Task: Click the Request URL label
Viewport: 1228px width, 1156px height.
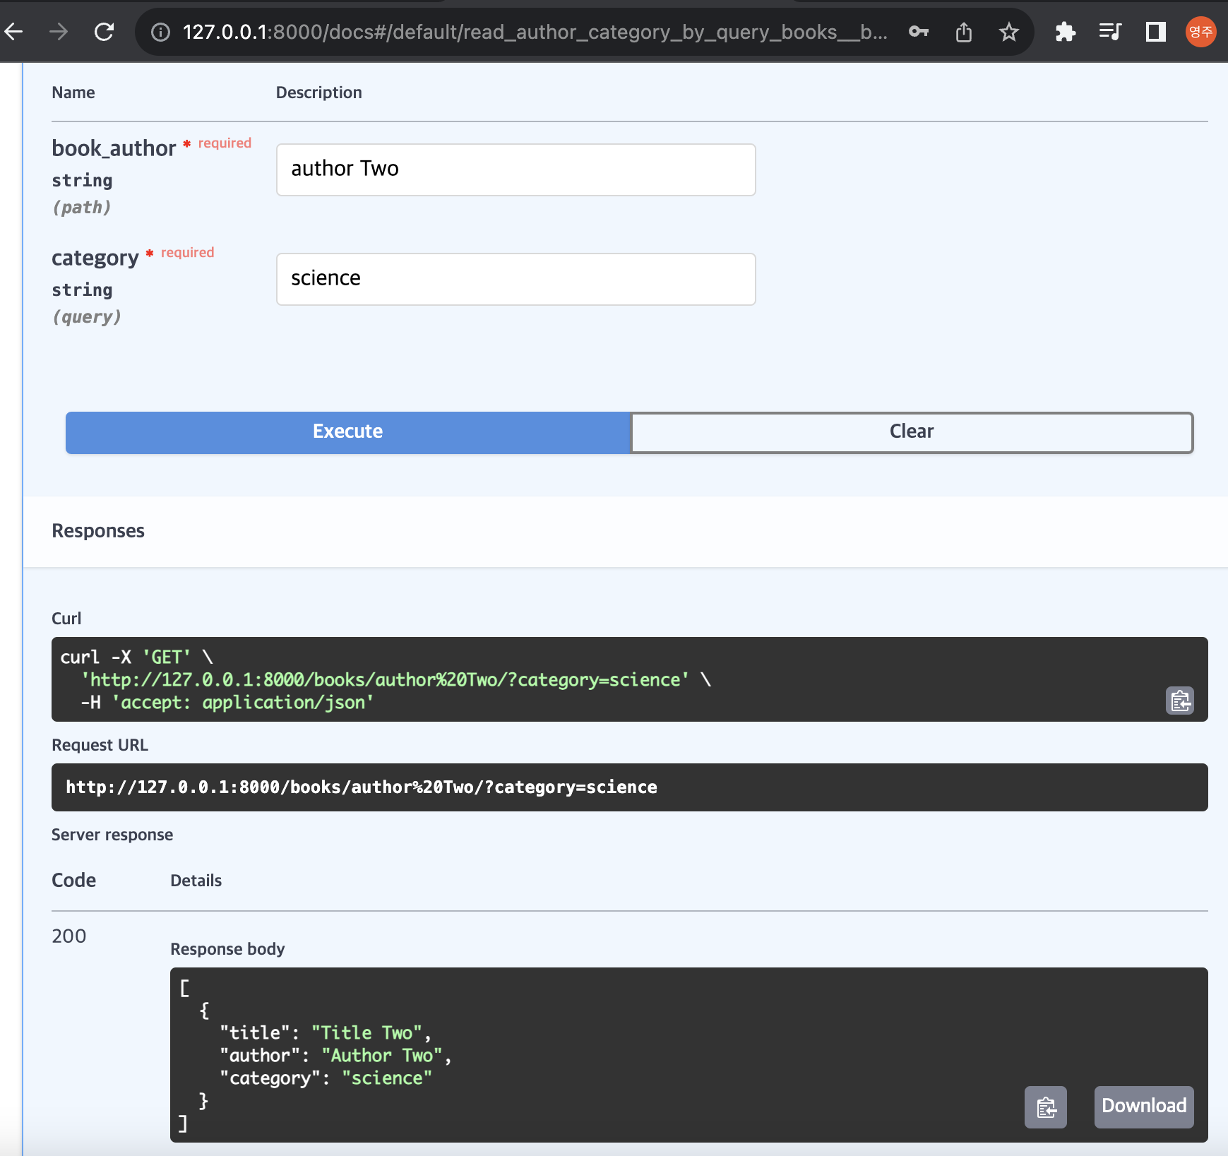Action: [100, 745]
